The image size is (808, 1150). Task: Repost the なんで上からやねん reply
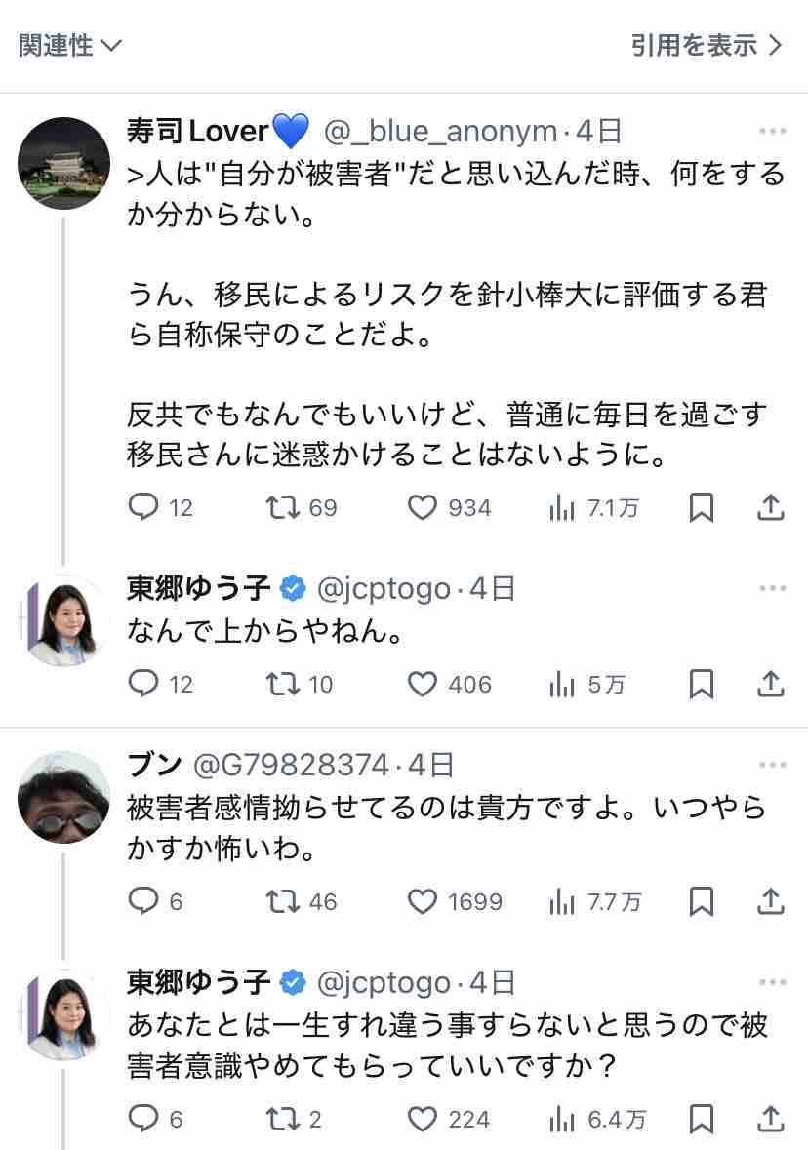[x=283, y=684]
